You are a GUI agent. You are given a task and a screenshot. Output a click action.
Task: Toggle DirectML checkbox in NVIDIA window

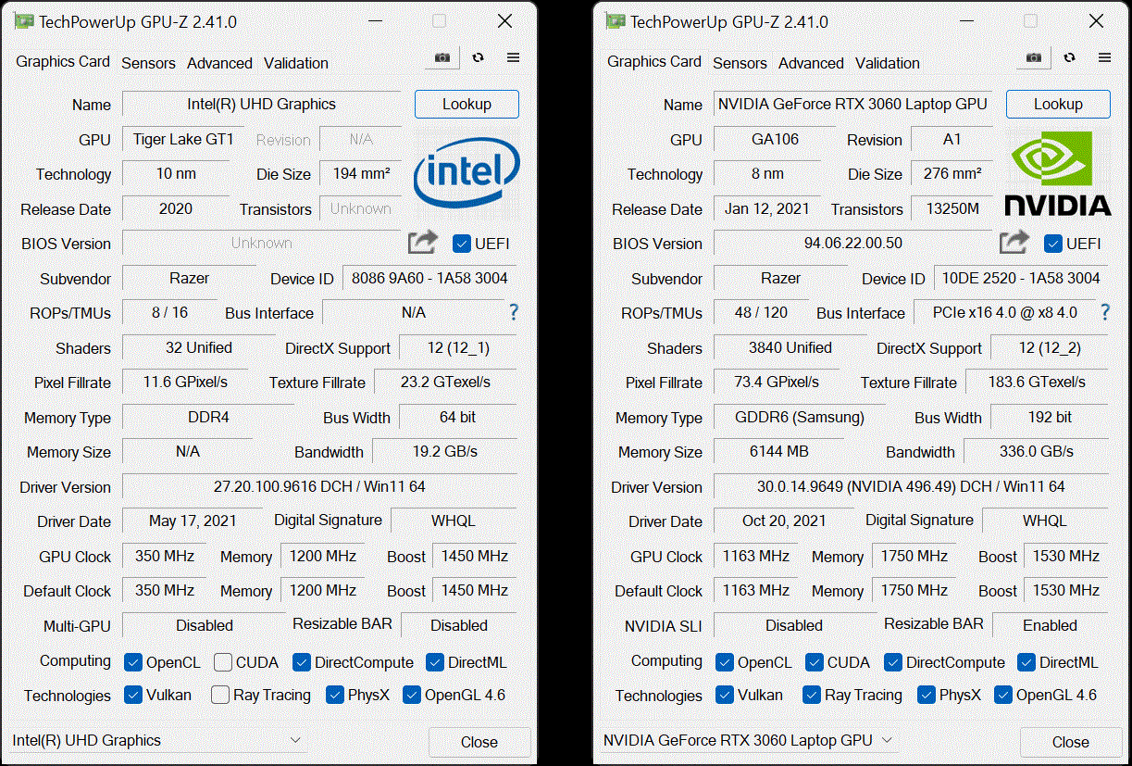[1026, 662]
